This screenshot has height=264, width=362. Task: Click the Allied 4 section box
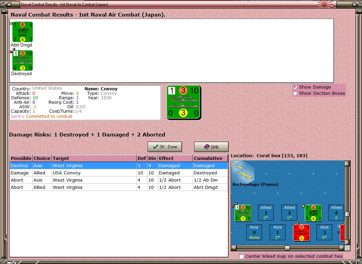click(336, 213)
